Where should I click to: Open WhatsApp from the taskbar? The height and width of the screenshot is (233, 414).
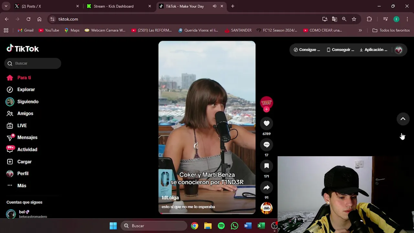[x=234, y=226]
